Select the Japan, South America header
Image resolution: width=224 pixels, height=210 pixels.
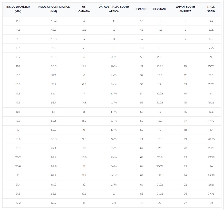185,9
